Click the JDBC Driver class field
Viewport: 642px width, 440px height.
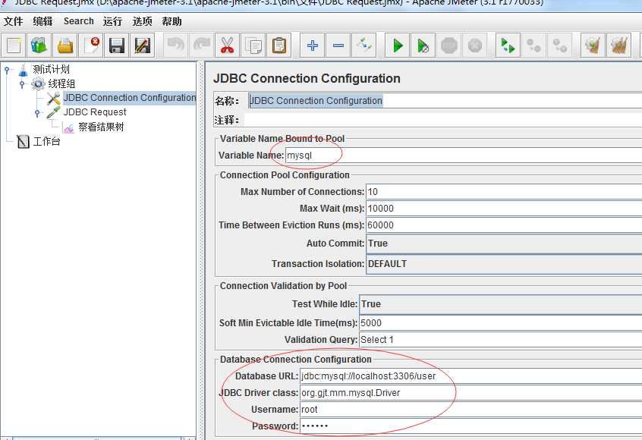[x=470, y=393]
